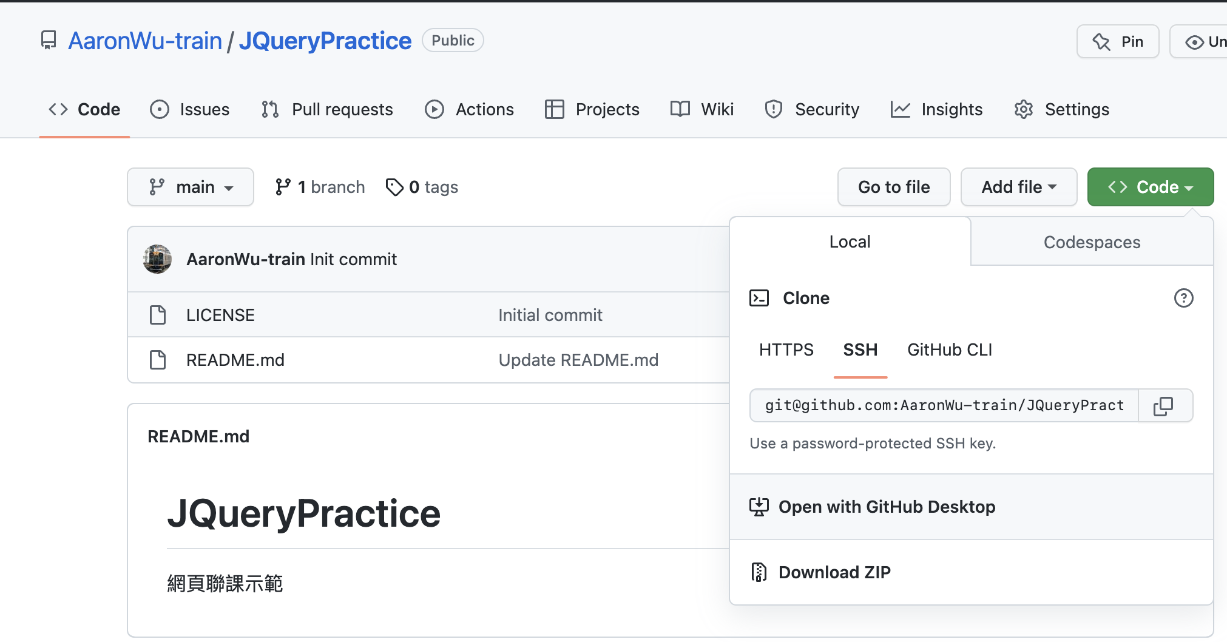Copy the clone URL to clipboard

click(x=1163, y=405)
